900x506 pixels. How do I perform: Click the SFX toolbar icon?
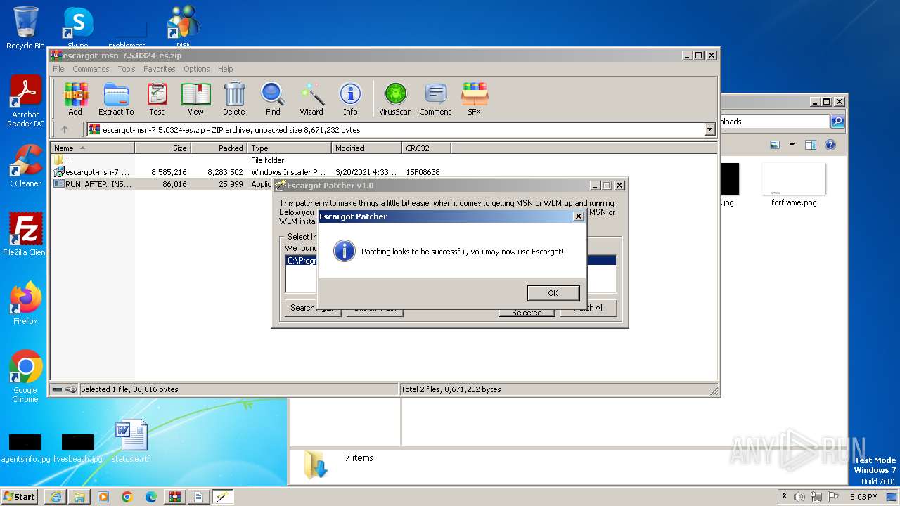click(475, 99)
